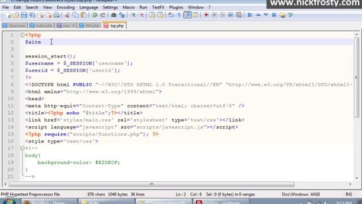The width and height of the screenshot is (362, 204).
Task: Select the top.php tab
Action: 114,25
